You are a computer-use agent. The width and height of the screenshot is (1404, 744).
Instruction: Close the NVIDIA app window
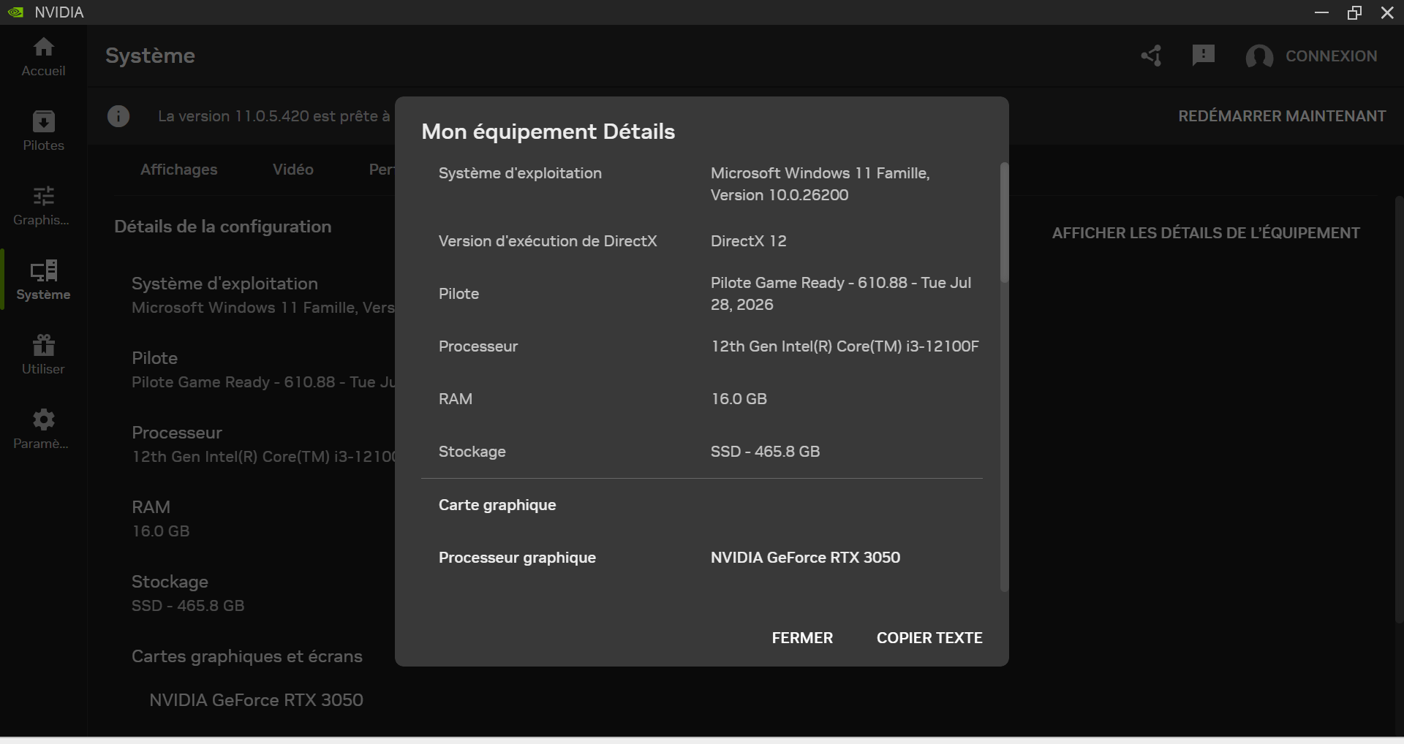1387,12
